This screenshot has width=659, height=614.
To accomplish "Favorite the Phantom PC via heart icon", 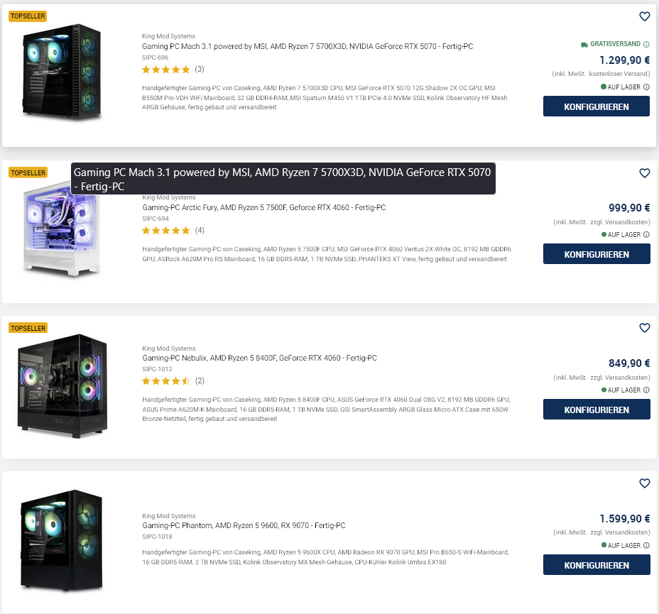I will (x=644, y=483).
